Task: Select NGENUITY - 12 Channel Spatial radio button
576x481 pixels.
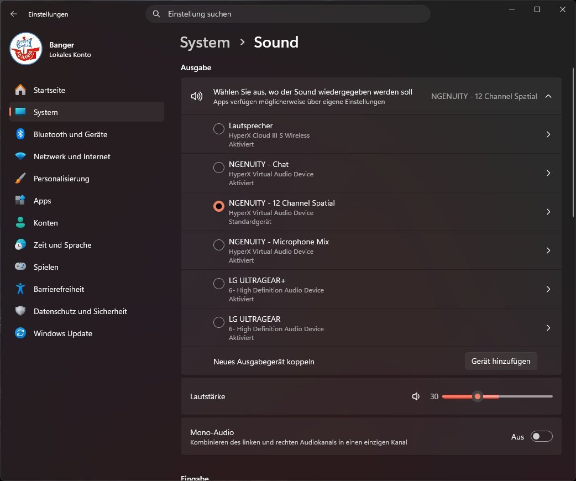Action: click(218, 206)
